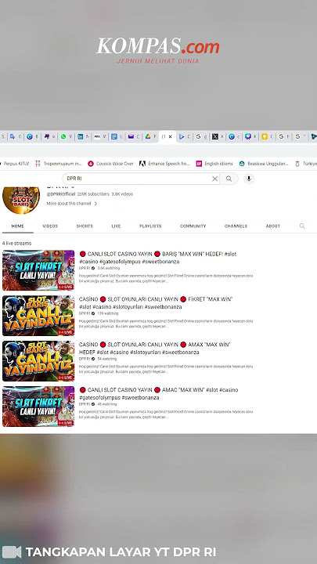317x564 pixels.
Task: Open the Enhance Speech bookmark
Action: click(x=164, y=164)
